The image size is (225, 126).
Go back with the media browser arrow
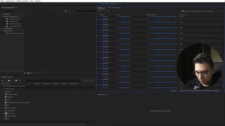pyautogui.click(x=20, y=11)
